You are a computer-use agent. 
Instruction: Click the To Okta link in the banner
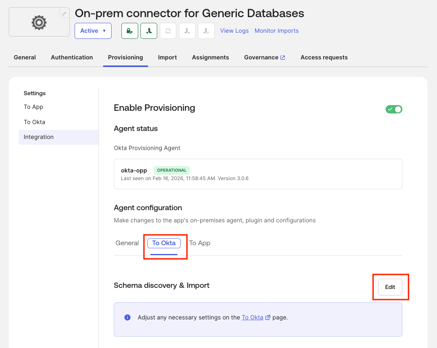click(253, 317)
